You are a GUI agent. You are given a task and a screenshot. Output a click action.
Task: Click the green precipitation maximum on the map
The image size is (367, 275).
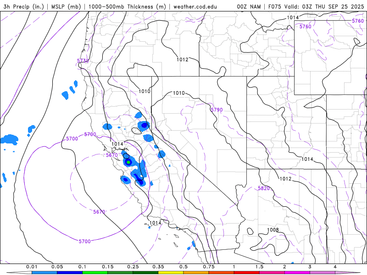(x=128, y=162)
